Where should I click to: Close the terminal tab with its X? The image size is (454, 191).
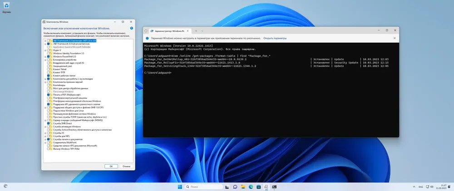[x=188, y=31]
